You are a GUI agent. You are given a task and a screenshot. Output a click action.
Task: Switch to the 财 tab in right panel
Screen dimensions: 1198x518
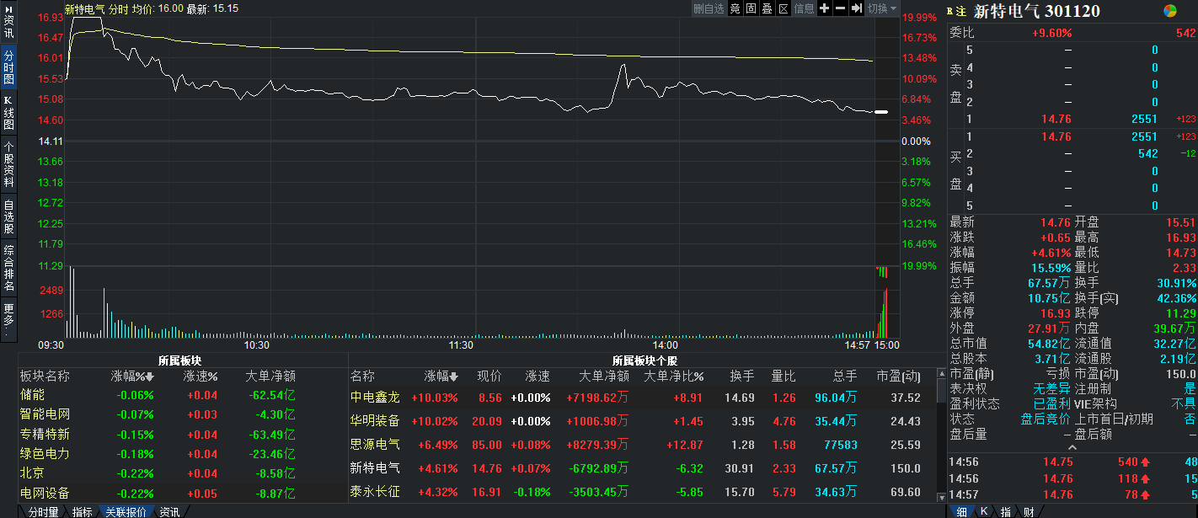tap(1028, 512)
